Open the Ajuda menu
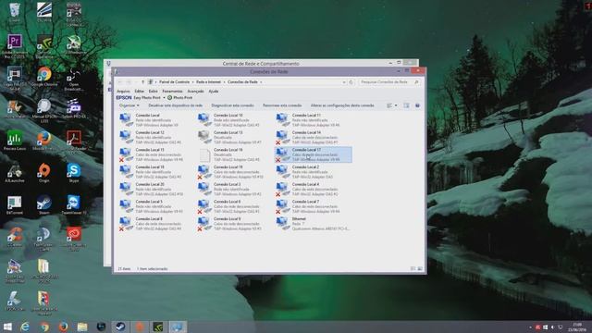The image size is (592, 333). pos(214,92)
